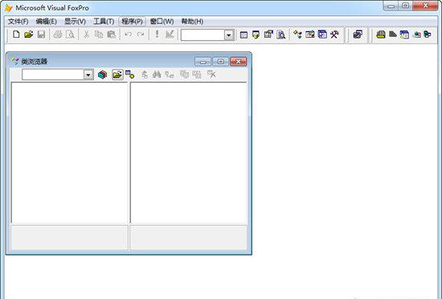
Task: Open the 编辑(E) menu
Action: (x=47, y=22)
